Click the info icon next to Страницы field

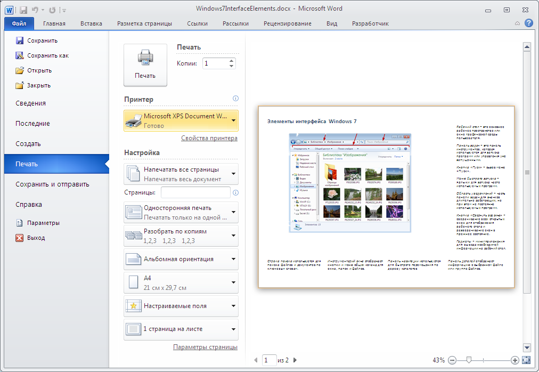point(235,193)
